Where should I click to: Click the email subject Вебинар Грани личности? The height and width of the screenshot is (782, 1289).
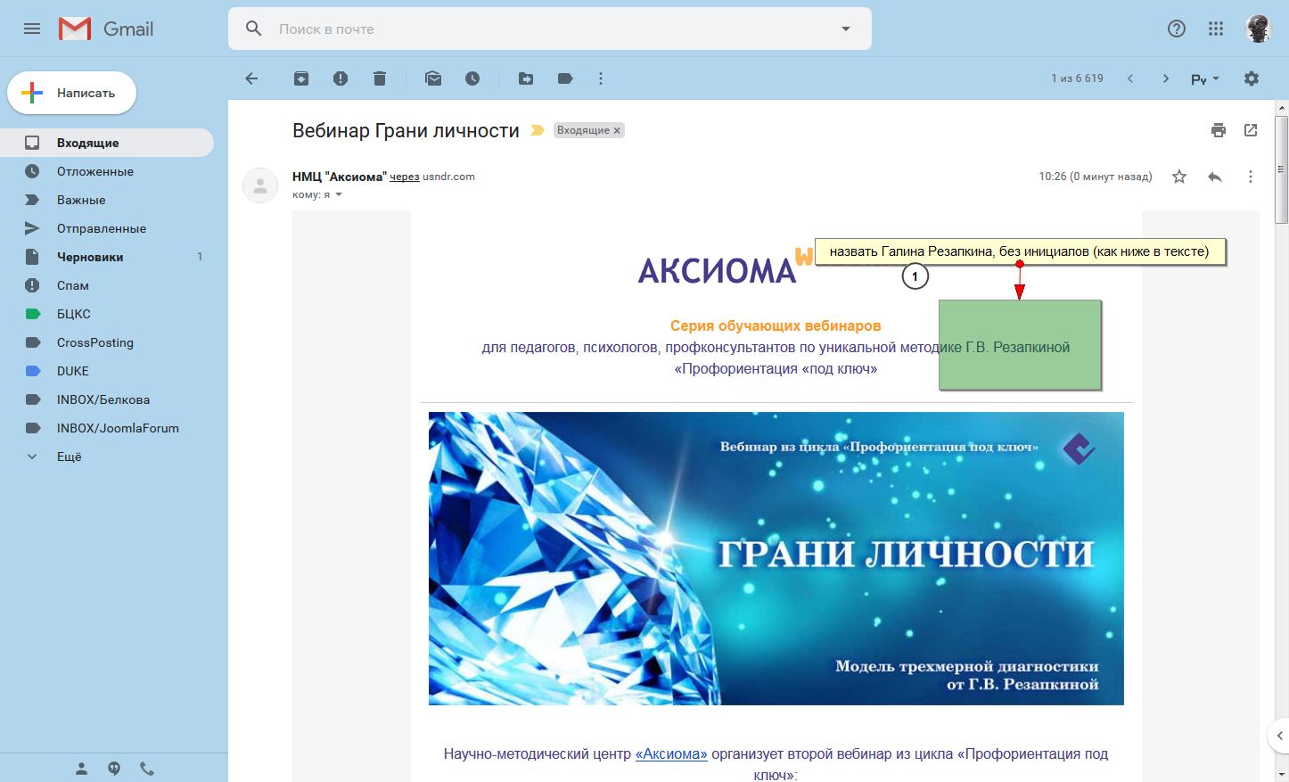click(406, 130)
